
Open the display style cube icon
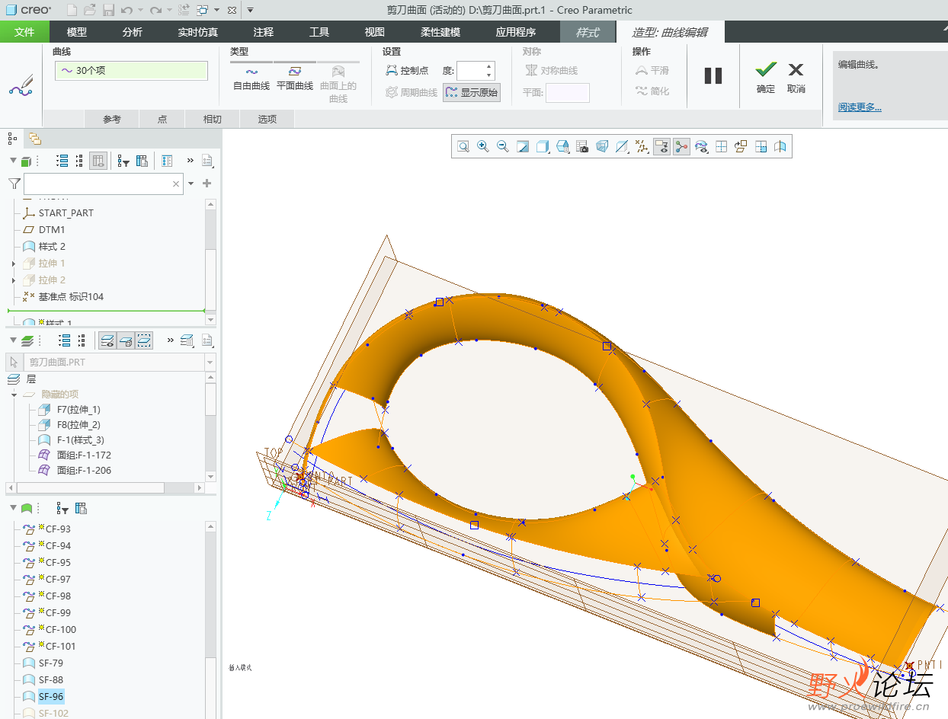[543, 147]
